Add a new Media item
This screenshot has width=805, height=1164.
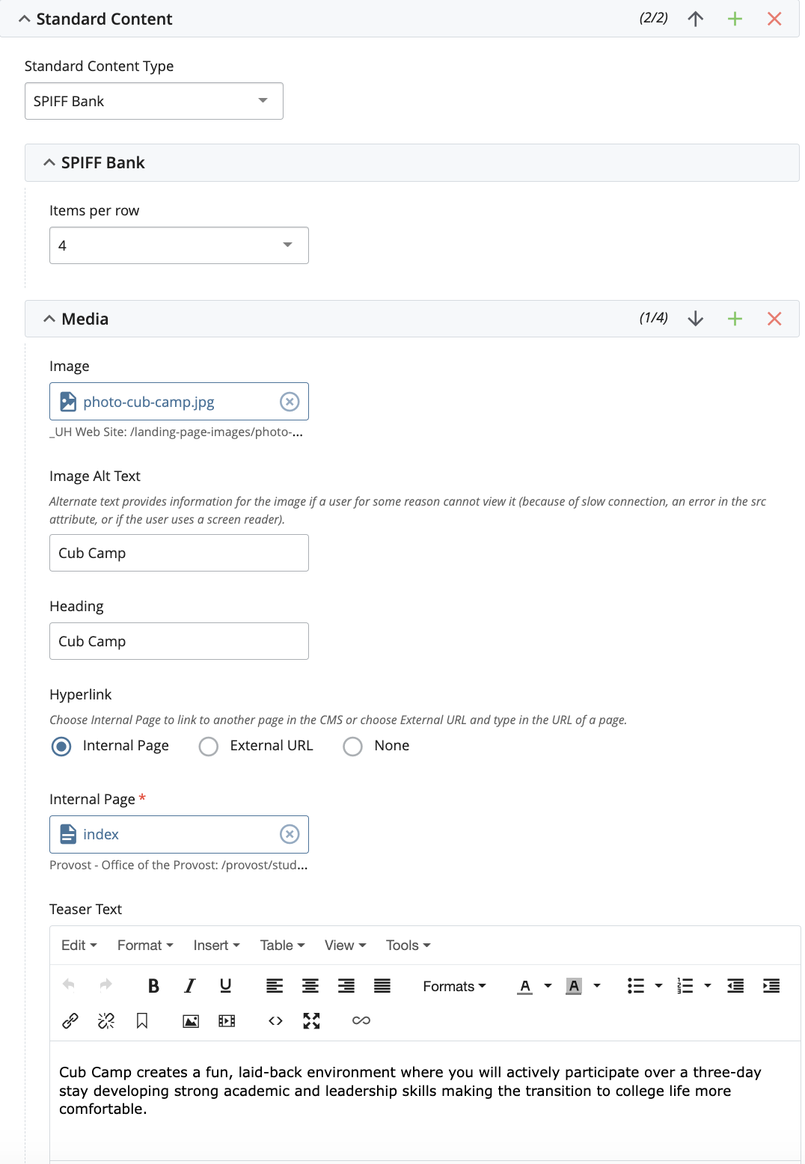(735, 319)
